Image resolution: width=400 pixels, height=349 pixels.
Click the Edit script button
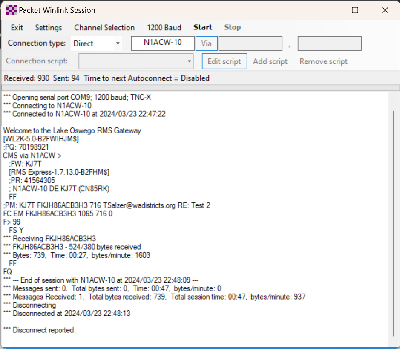224,61
